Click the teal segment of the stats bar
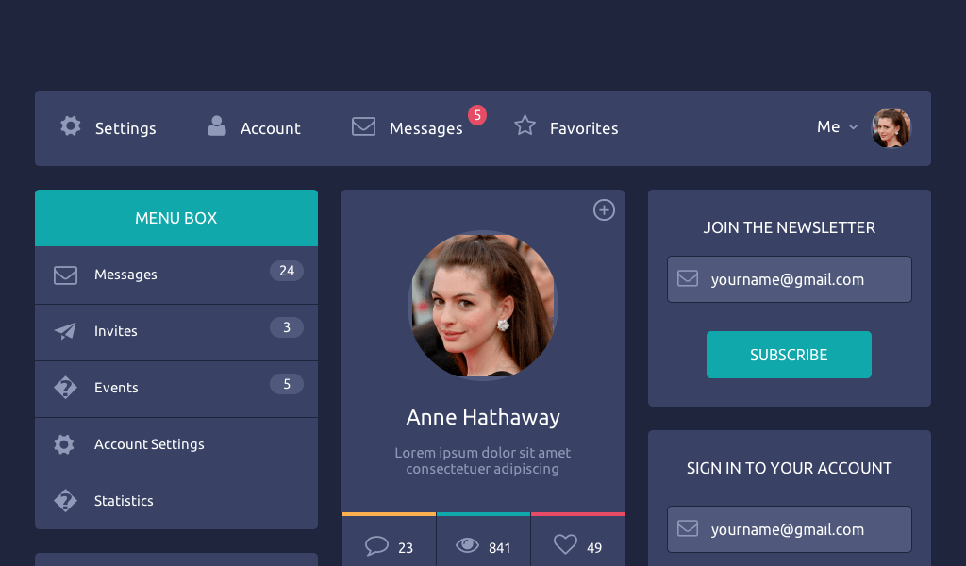Viewport: 966px width, 566px height. coord(483,514)
